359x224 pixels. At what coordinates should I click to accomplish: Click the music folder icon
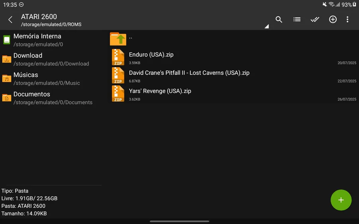click(x=7, y=78)
